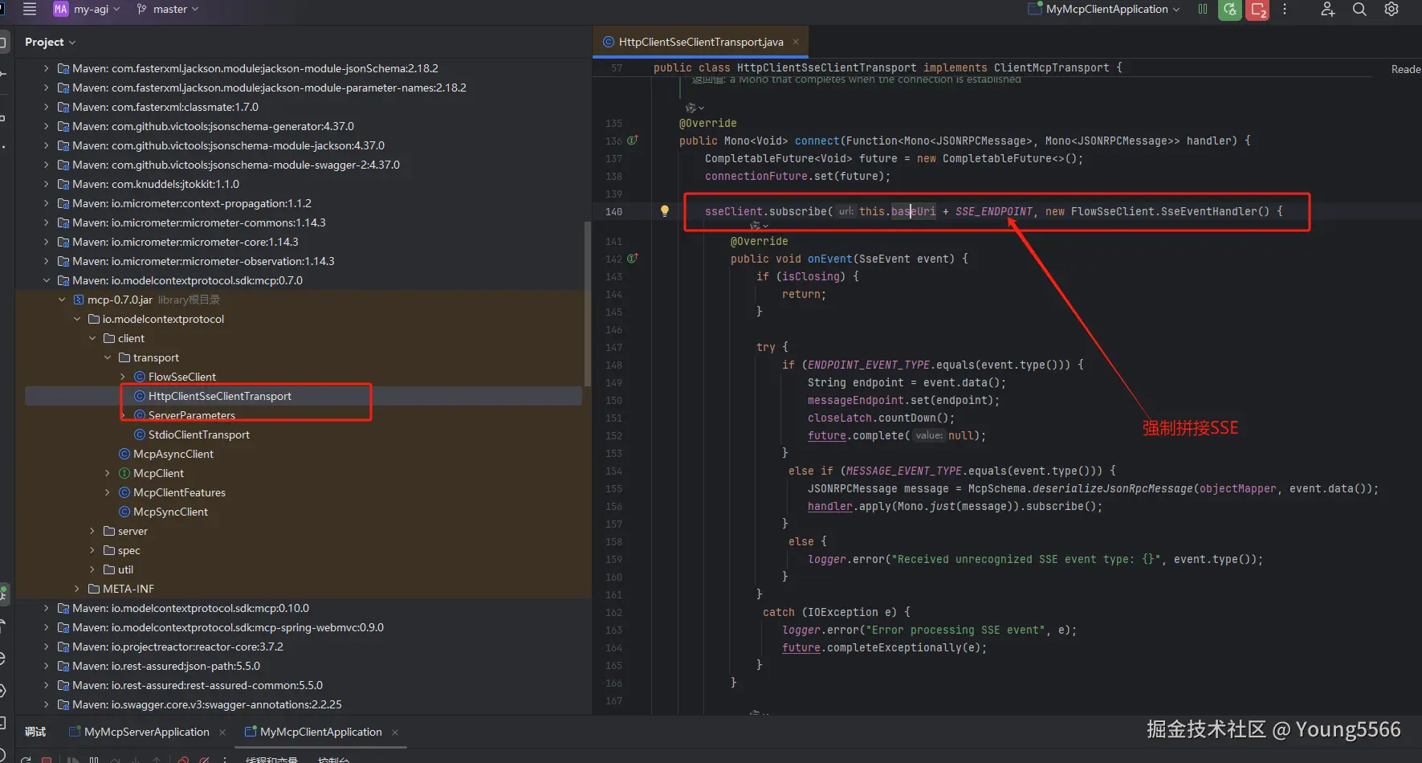The height and width of the screenshot is (763, 1422).
Task: Open the hamburger main menu
Action: (x=30, y=10)
